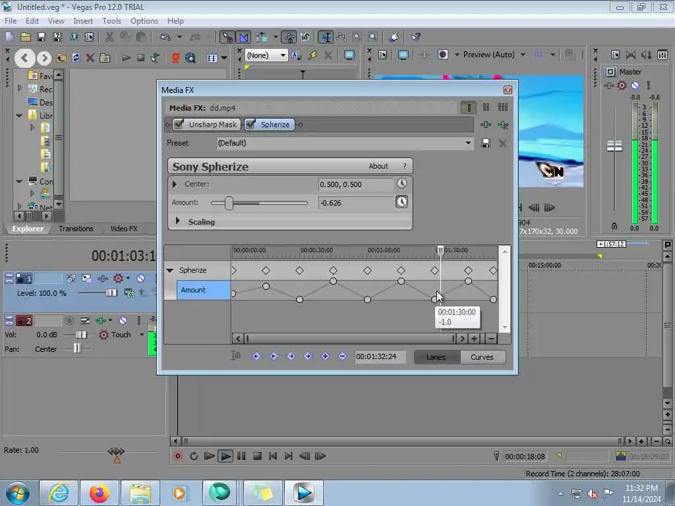675x506 pixels.
Task: Open a project with the folder icon
Action: click(x=26, y=37)
